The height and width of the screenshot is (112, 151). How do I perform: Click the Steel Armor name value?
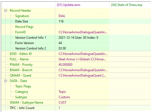tap(82, 59)
